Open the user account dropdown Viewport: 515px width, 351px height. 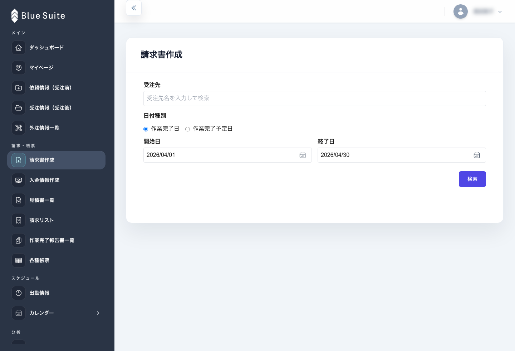tap(500, 11)
